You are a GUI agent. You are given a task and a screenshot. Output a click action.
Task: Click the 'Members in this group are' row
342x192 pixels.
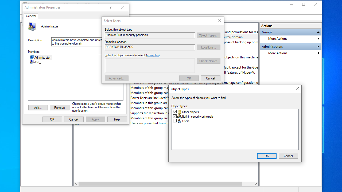tap(149, 103)
